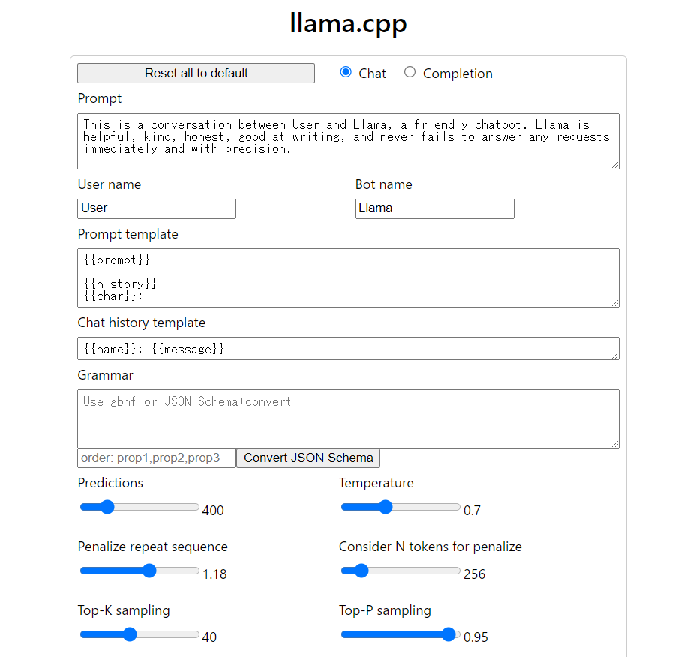
Task: Focus the Bot name field showing Llama
Action: click(434, 208)
